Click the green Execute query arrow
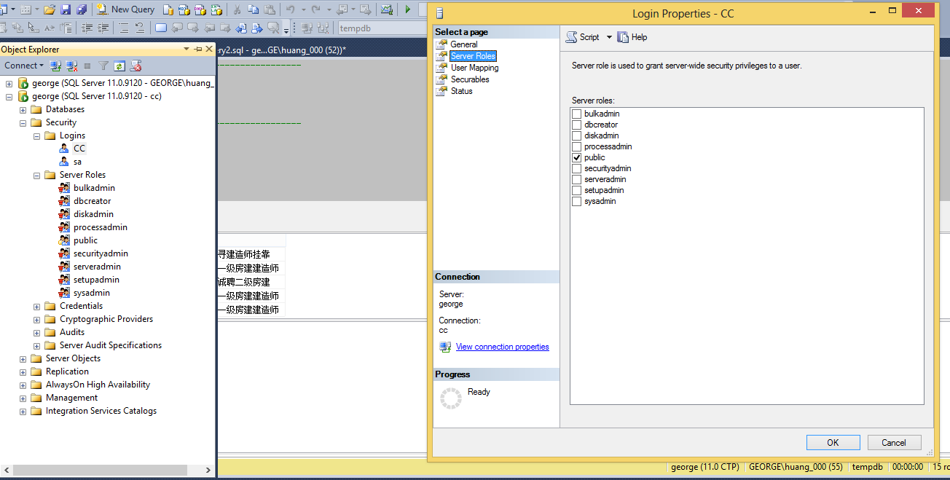Viewport: 950px width, 480px height. pos(407,9)
